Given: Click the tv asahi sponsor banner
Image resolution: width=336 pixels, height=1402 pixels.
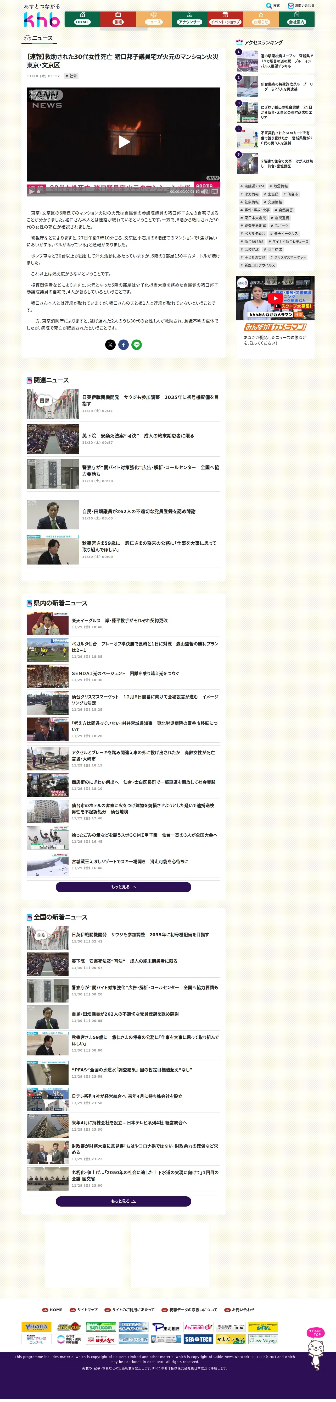Looking at the screenshot, I should 198,1327.
